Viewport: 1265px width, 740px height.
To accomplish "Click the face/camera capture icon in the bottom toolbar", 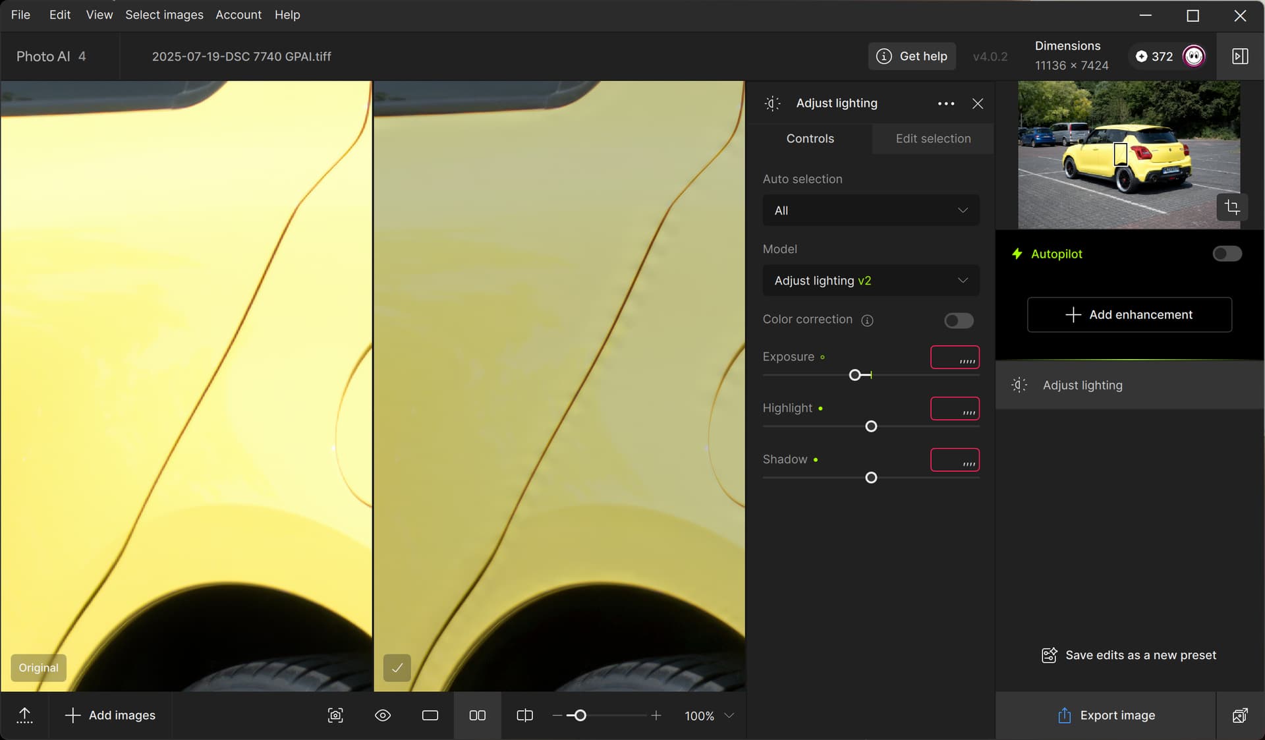I will click(335, 716).
